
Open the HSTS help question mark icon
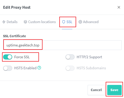tap(39, 68)
